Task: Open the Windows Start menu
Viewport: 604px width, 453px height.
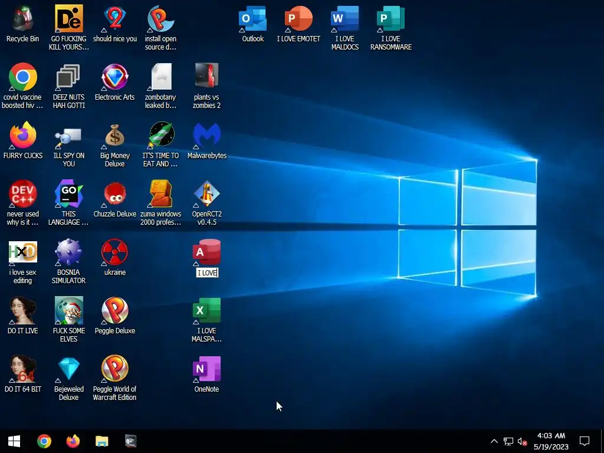Action: coord(14,441)
